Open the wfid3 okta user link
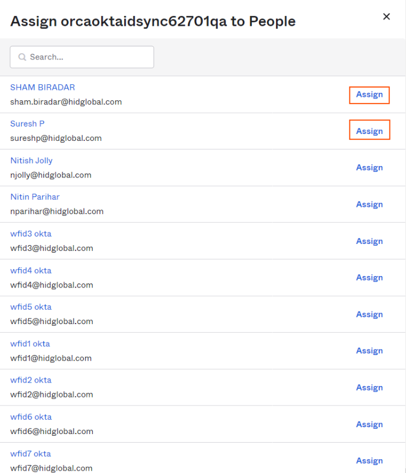The width and height of the screenshot is (406, 473). pos(31,234)
